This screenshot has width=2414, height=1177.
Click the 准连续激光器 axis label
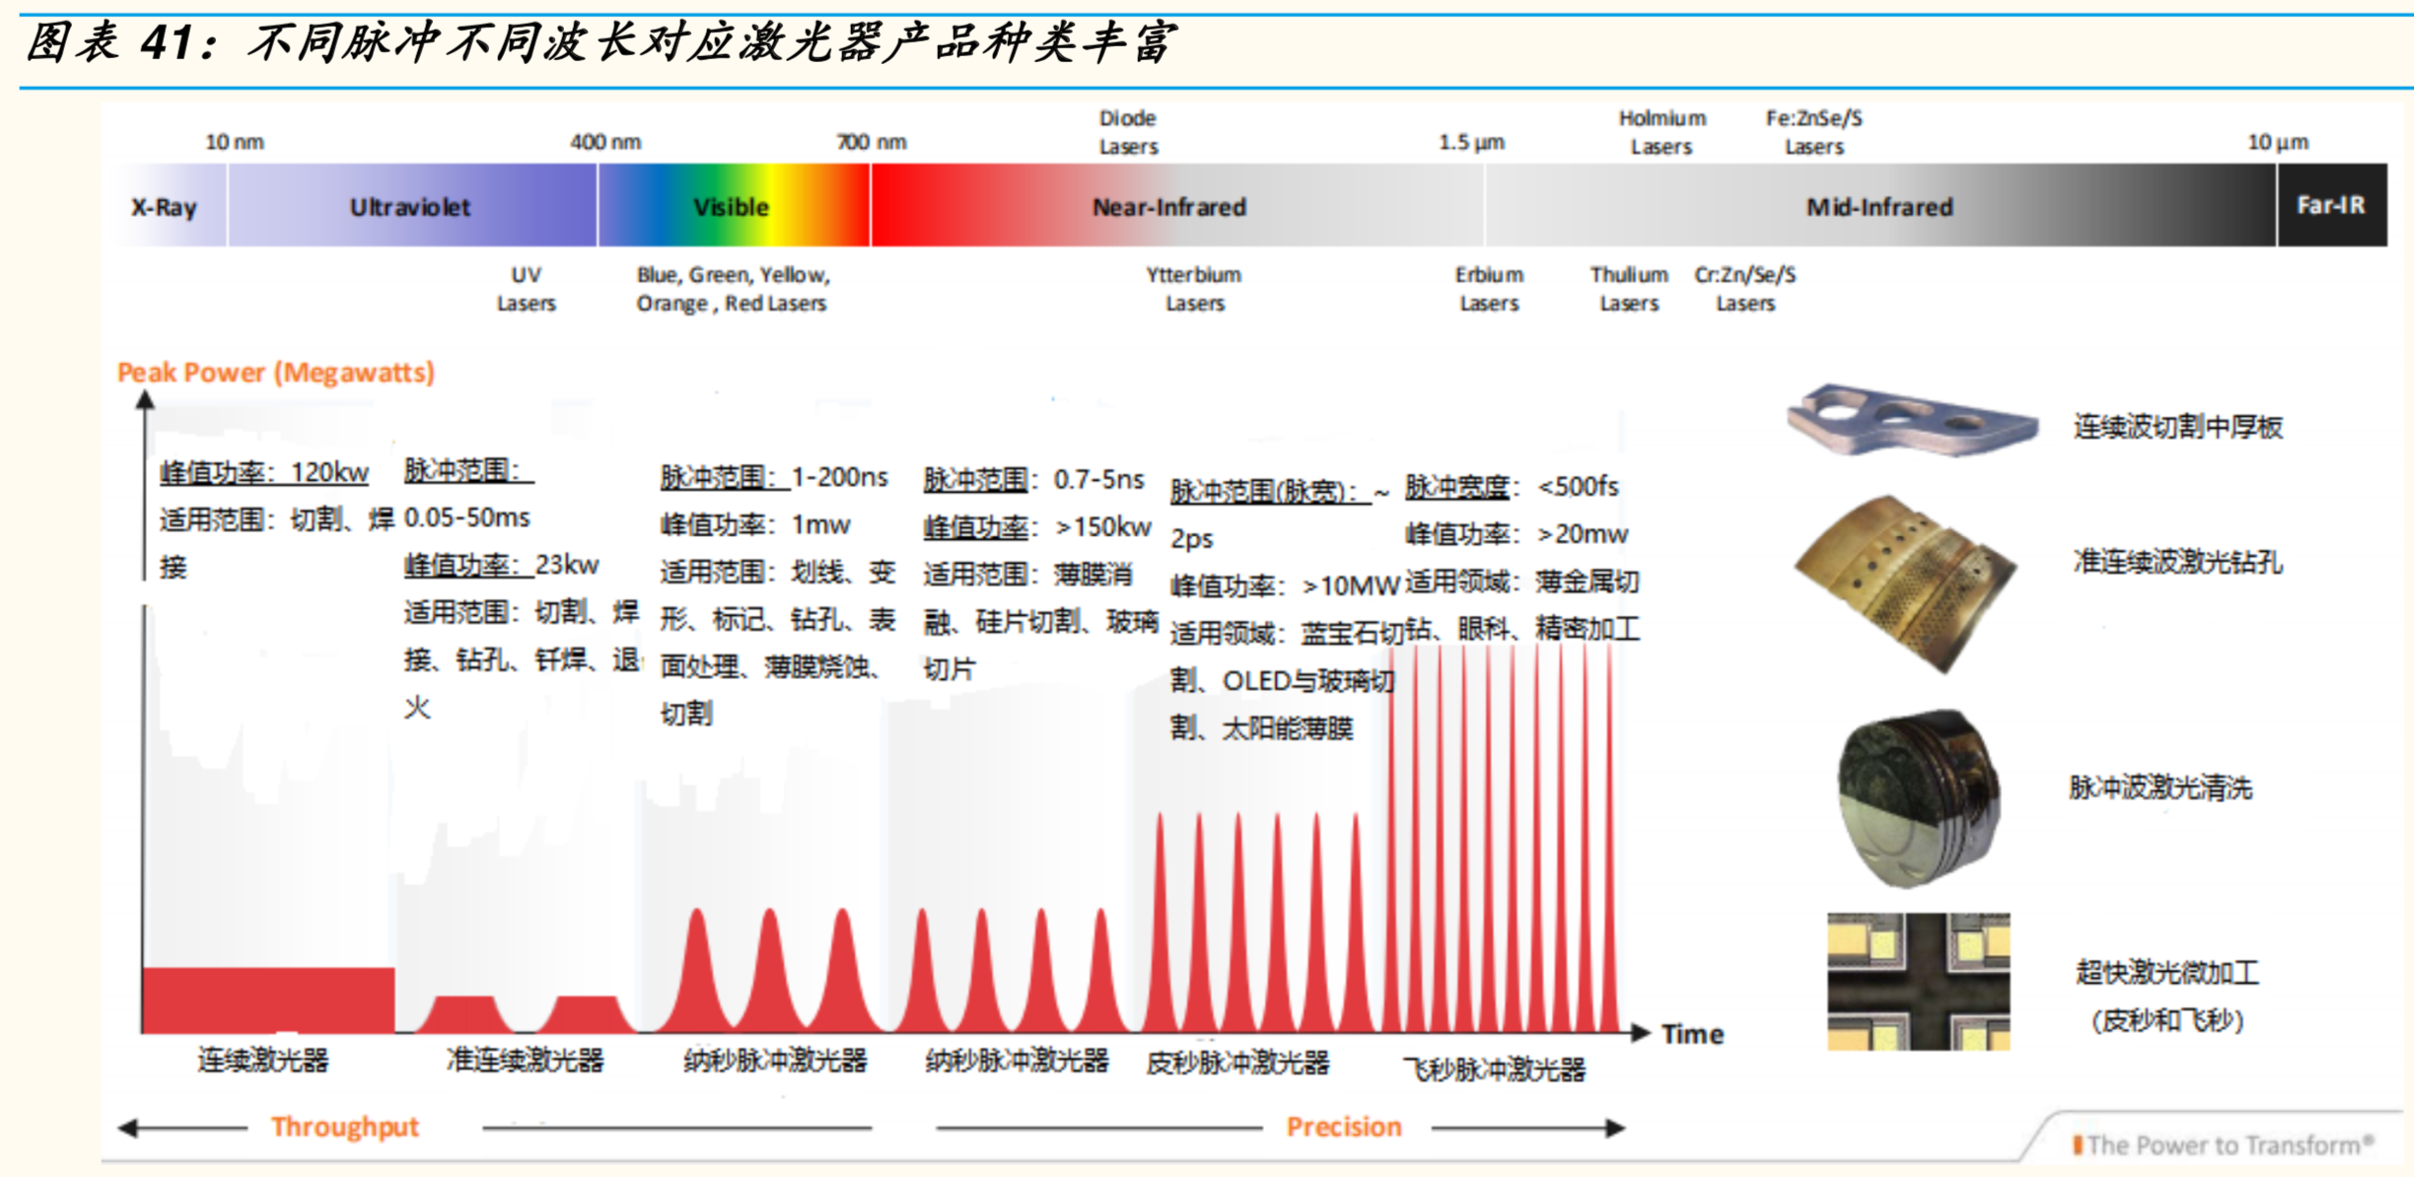pos(525,1061)
